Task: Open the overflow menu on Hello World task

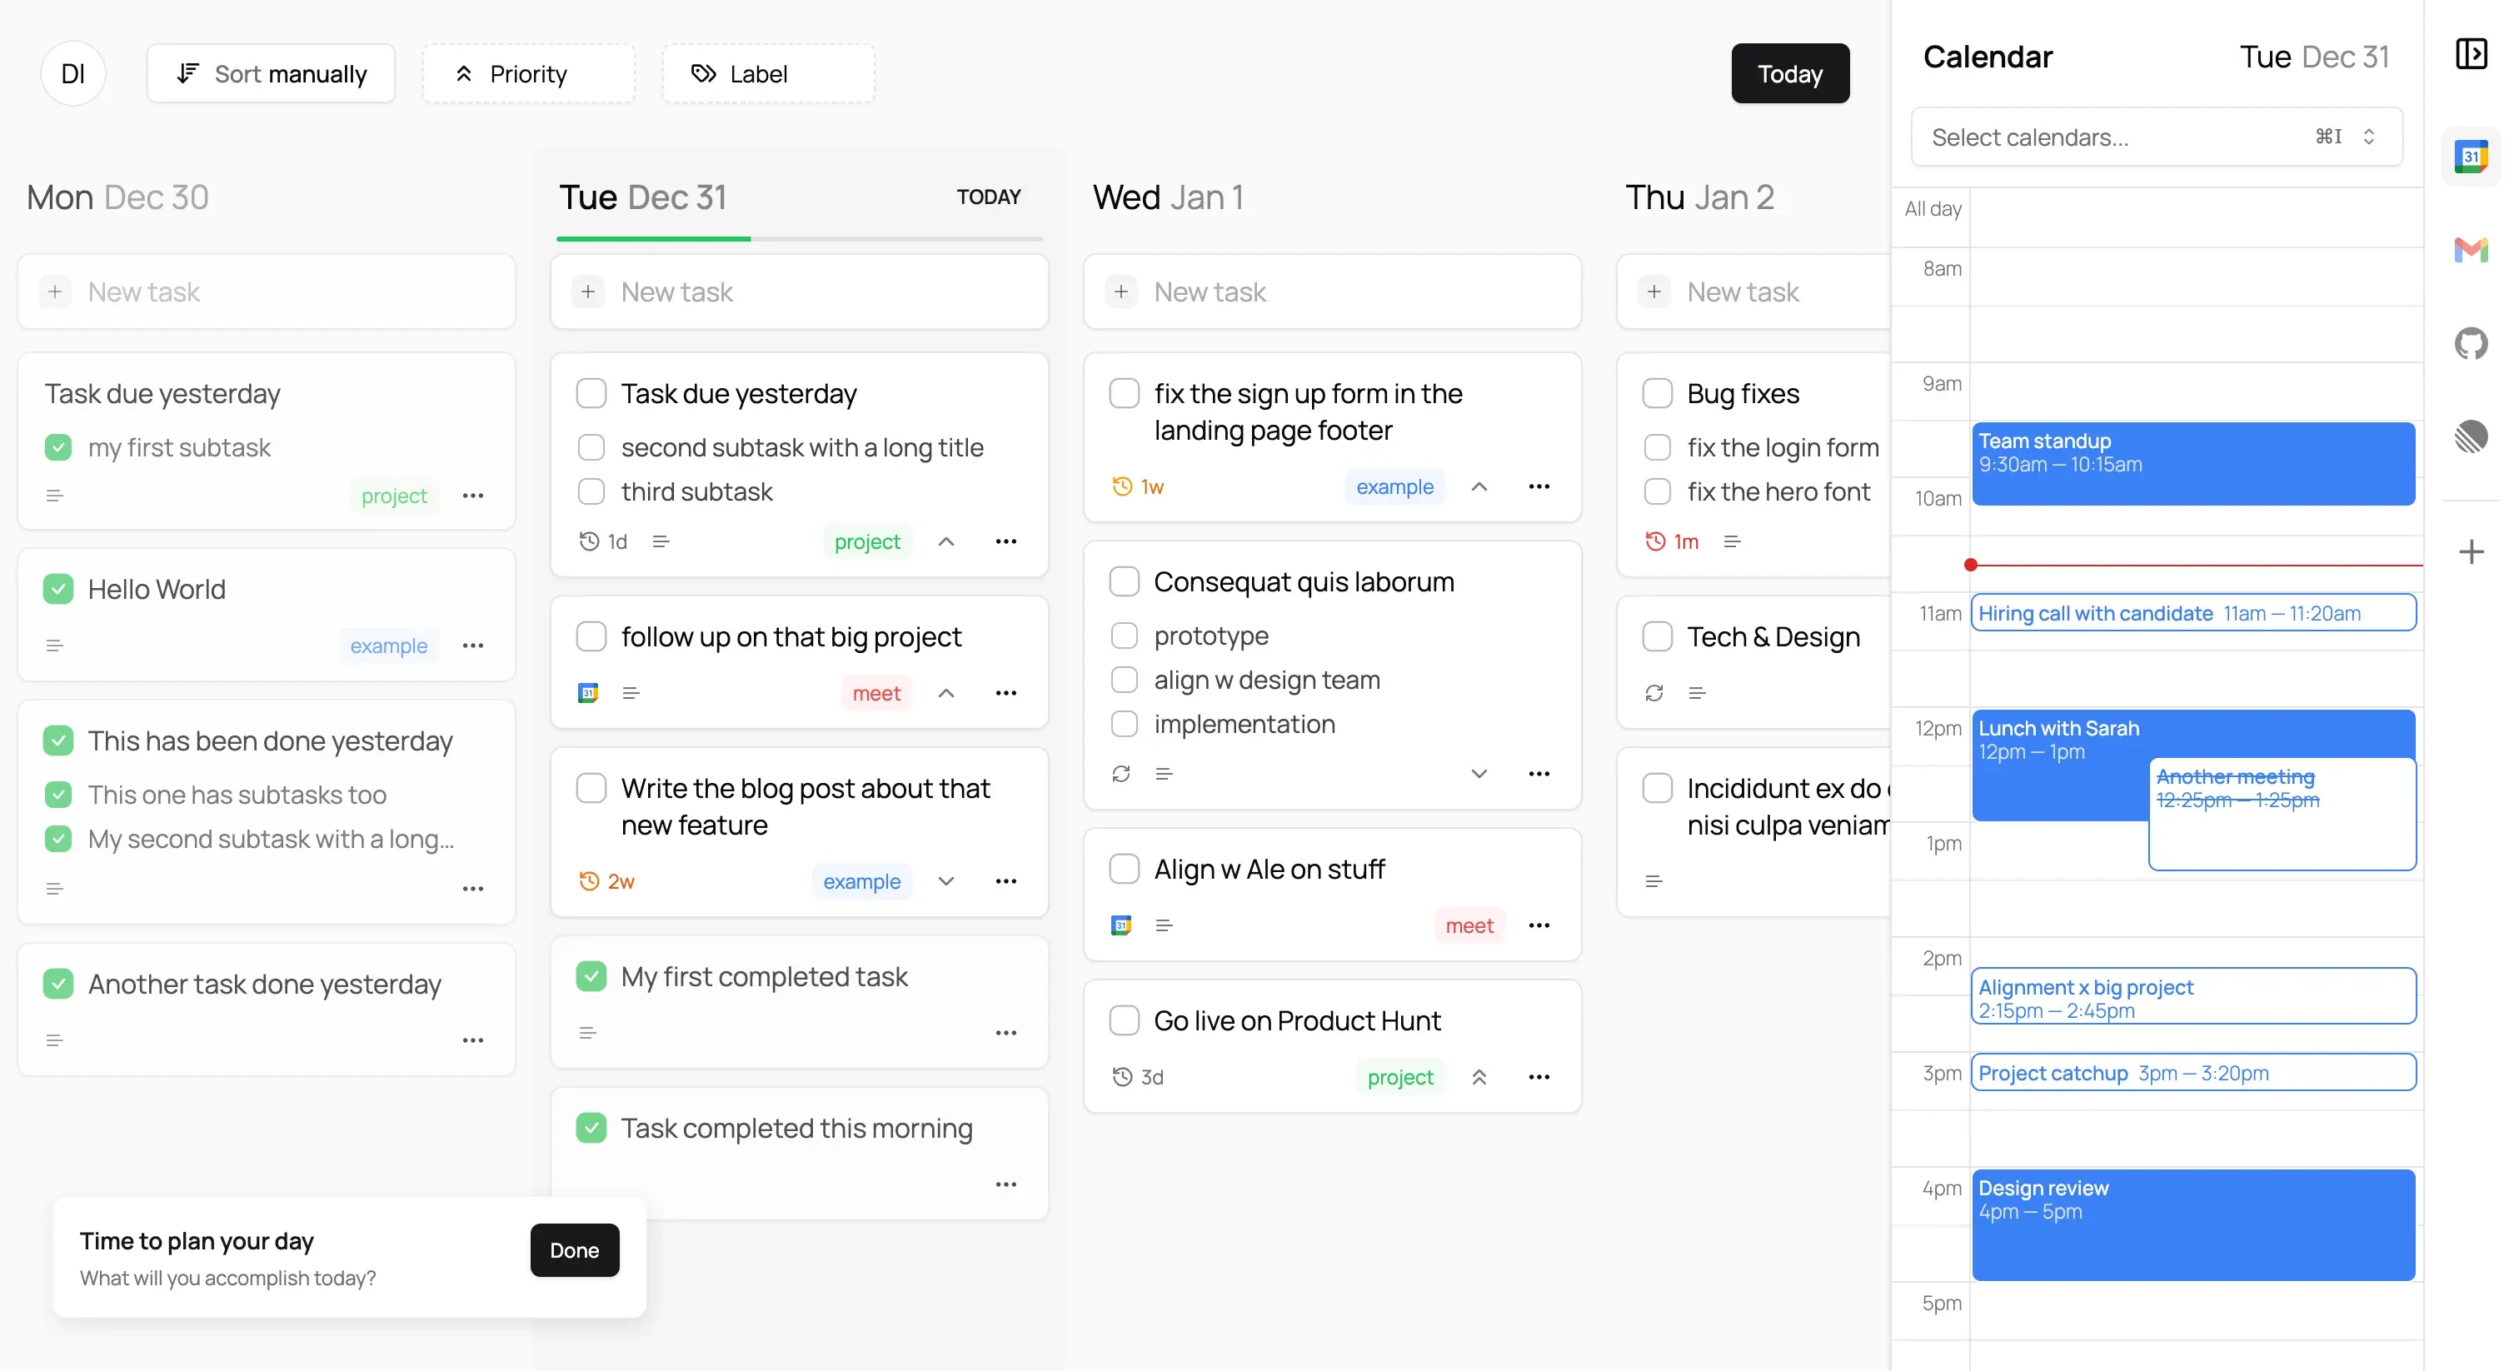Action: coord(474,646)
